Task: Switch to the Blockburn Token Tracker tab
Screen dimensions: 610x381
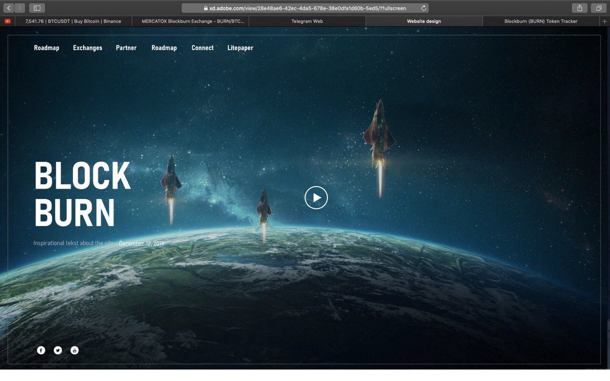Action: click(541, 21)
